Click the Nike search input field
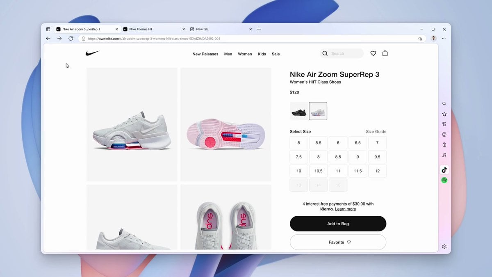This screenshot has width=492, height=277. [x=342, y=53]
